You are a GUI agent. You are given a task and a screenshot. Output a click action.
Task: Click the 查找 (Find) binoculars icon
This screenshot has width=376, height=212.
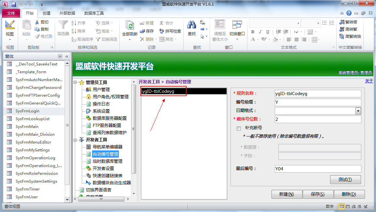click(x=192, y=25)
